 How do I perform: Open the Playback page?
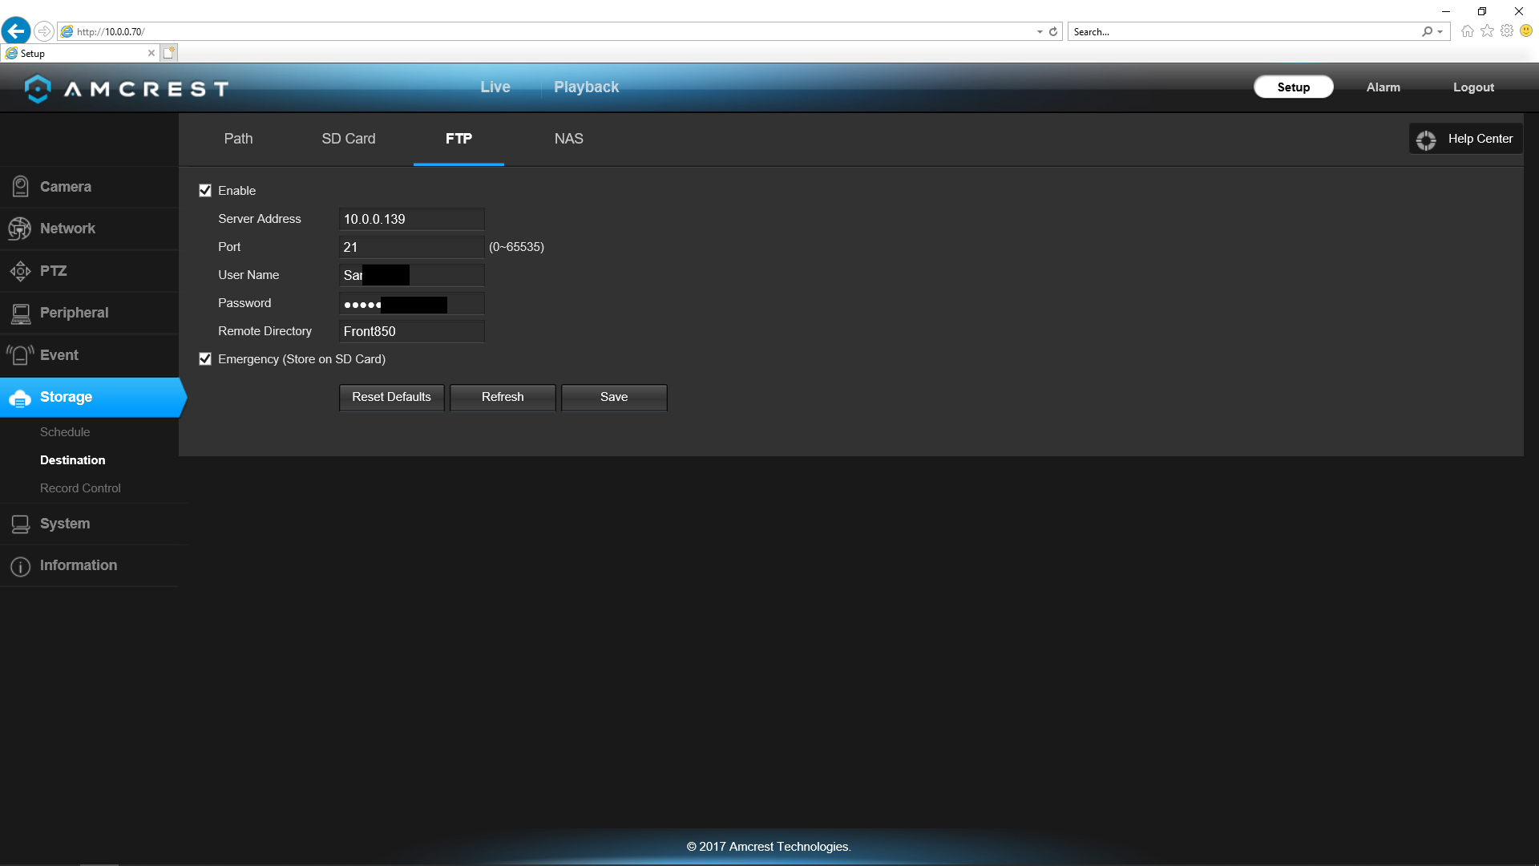coord(586,87)
